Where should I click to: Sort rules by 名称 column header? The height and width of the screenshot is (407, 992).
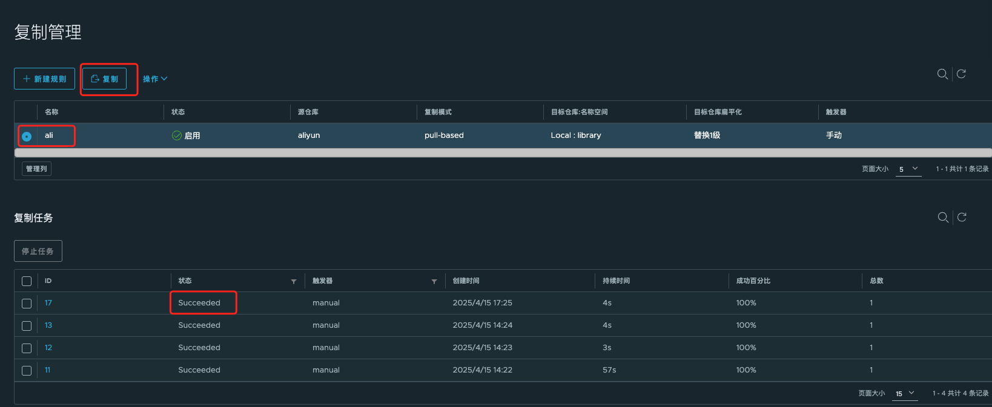point(51,112)
